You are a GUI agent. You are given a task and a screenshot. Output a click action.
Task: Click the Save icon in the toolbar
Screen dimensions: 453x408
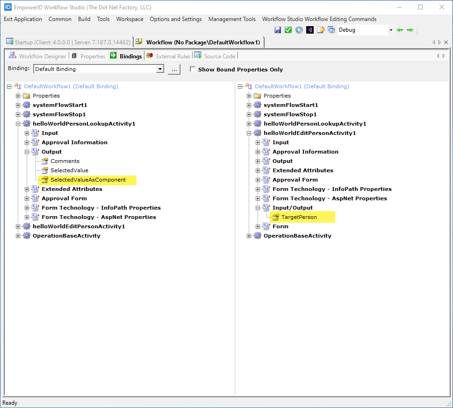(278, 30)
